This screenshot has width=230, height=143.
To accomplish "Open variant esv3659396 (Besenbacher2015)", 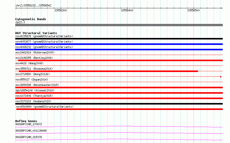I will coord(37,85).
